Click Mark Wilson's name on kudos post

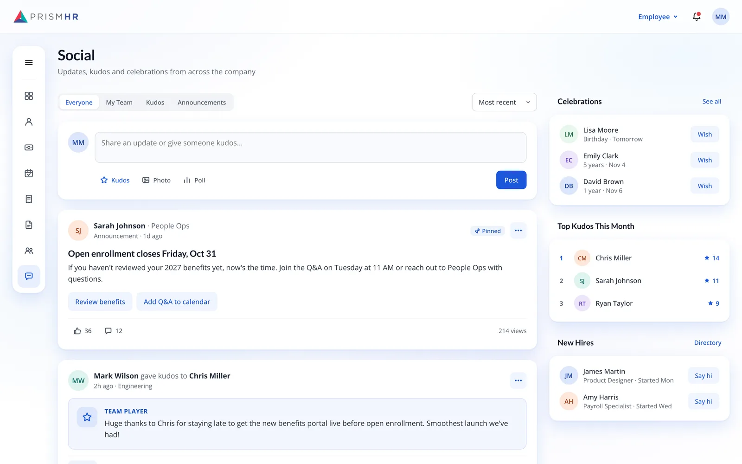[x=116, y=376]
